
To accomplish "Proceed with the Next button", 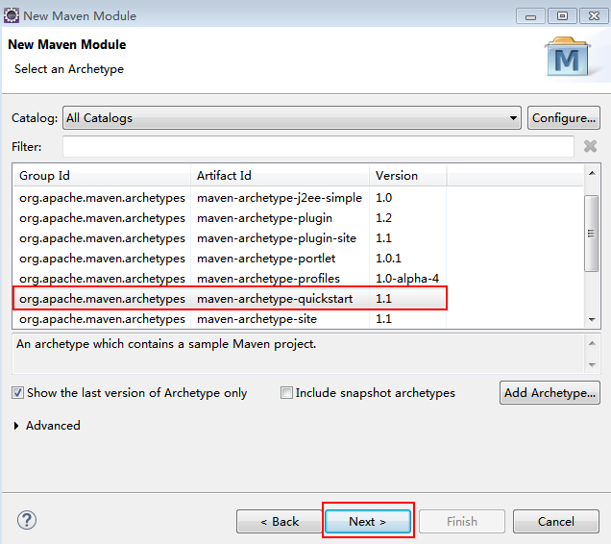I will [x=368, y=521].
